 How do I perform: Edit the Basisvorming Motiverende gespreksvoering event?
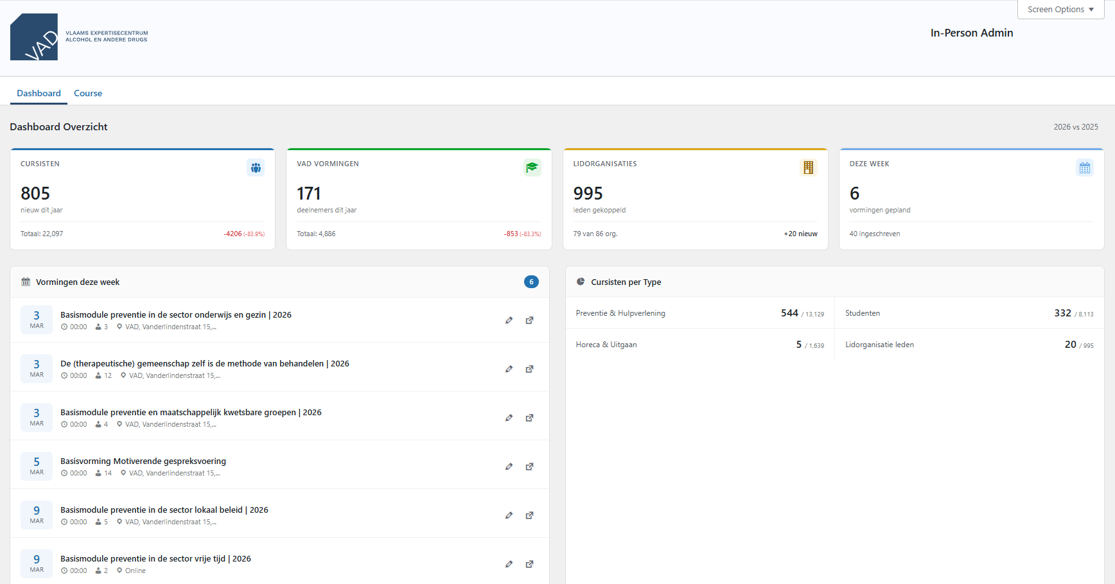click(509, 467)
